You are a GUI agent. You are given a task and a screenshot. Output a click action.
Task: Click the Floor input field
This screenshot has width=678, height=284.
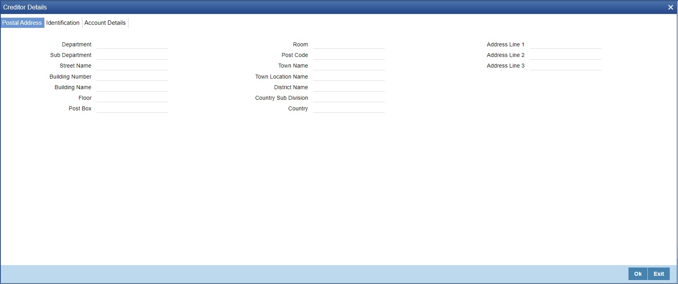click(x=132, y=98)
